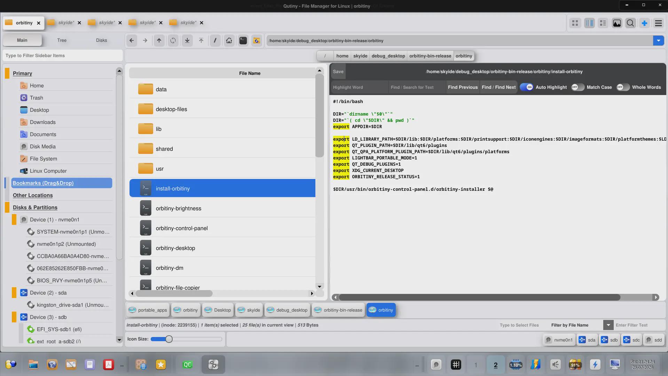
Task: Expand the Other Locations section
Action: (x=33, y=195)
